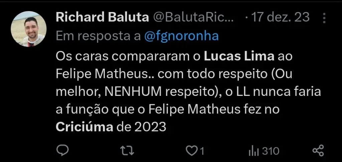Click the display name Richard Baluta
342x162 pixels.
pyautogui.click(x=102, y=17)
